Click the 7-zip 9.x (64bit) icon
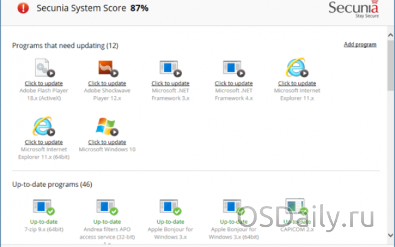 coord(44,207)
